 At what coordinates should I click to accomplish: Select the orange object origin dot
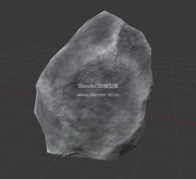(x=90, y=107)
